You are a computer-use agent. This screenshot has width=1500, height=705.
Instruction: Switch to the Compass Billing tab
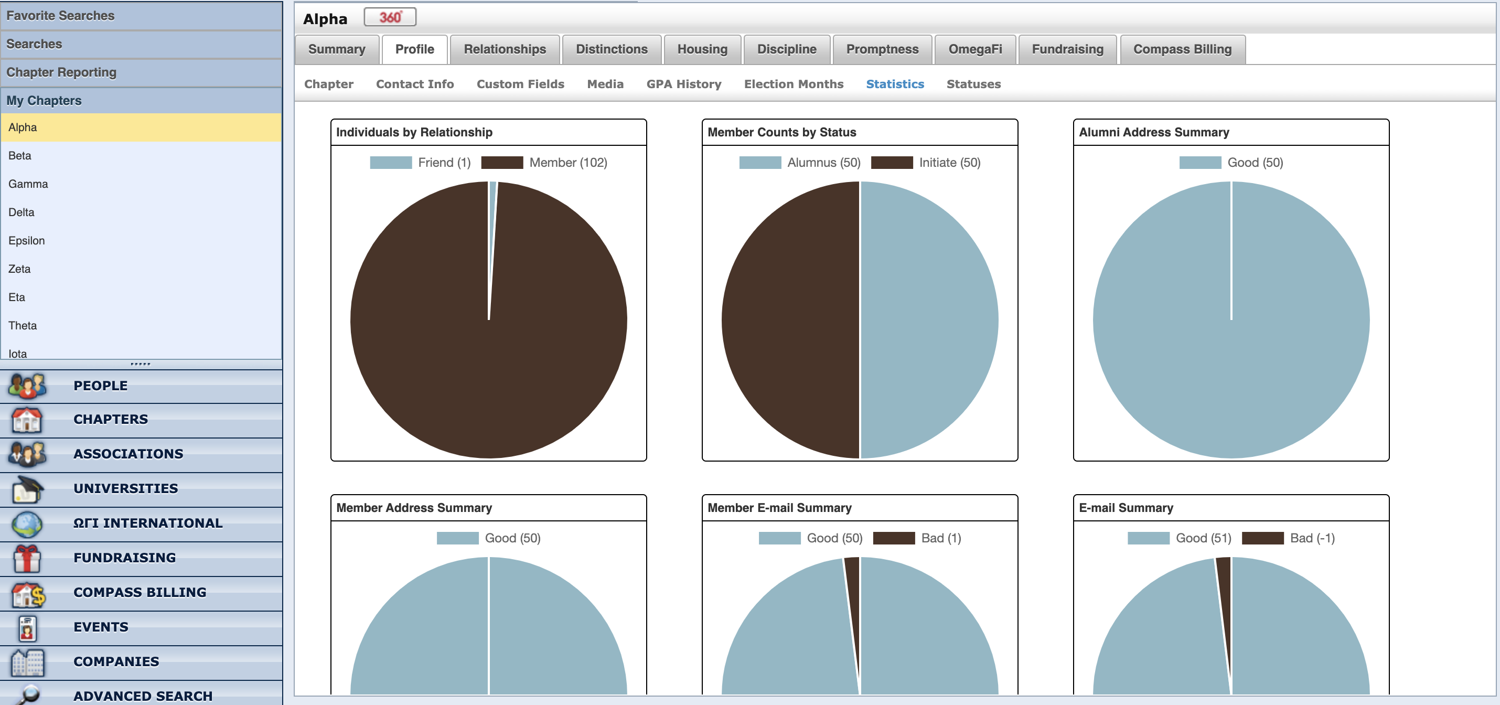pyautogui.click(x=1182, y=49)
